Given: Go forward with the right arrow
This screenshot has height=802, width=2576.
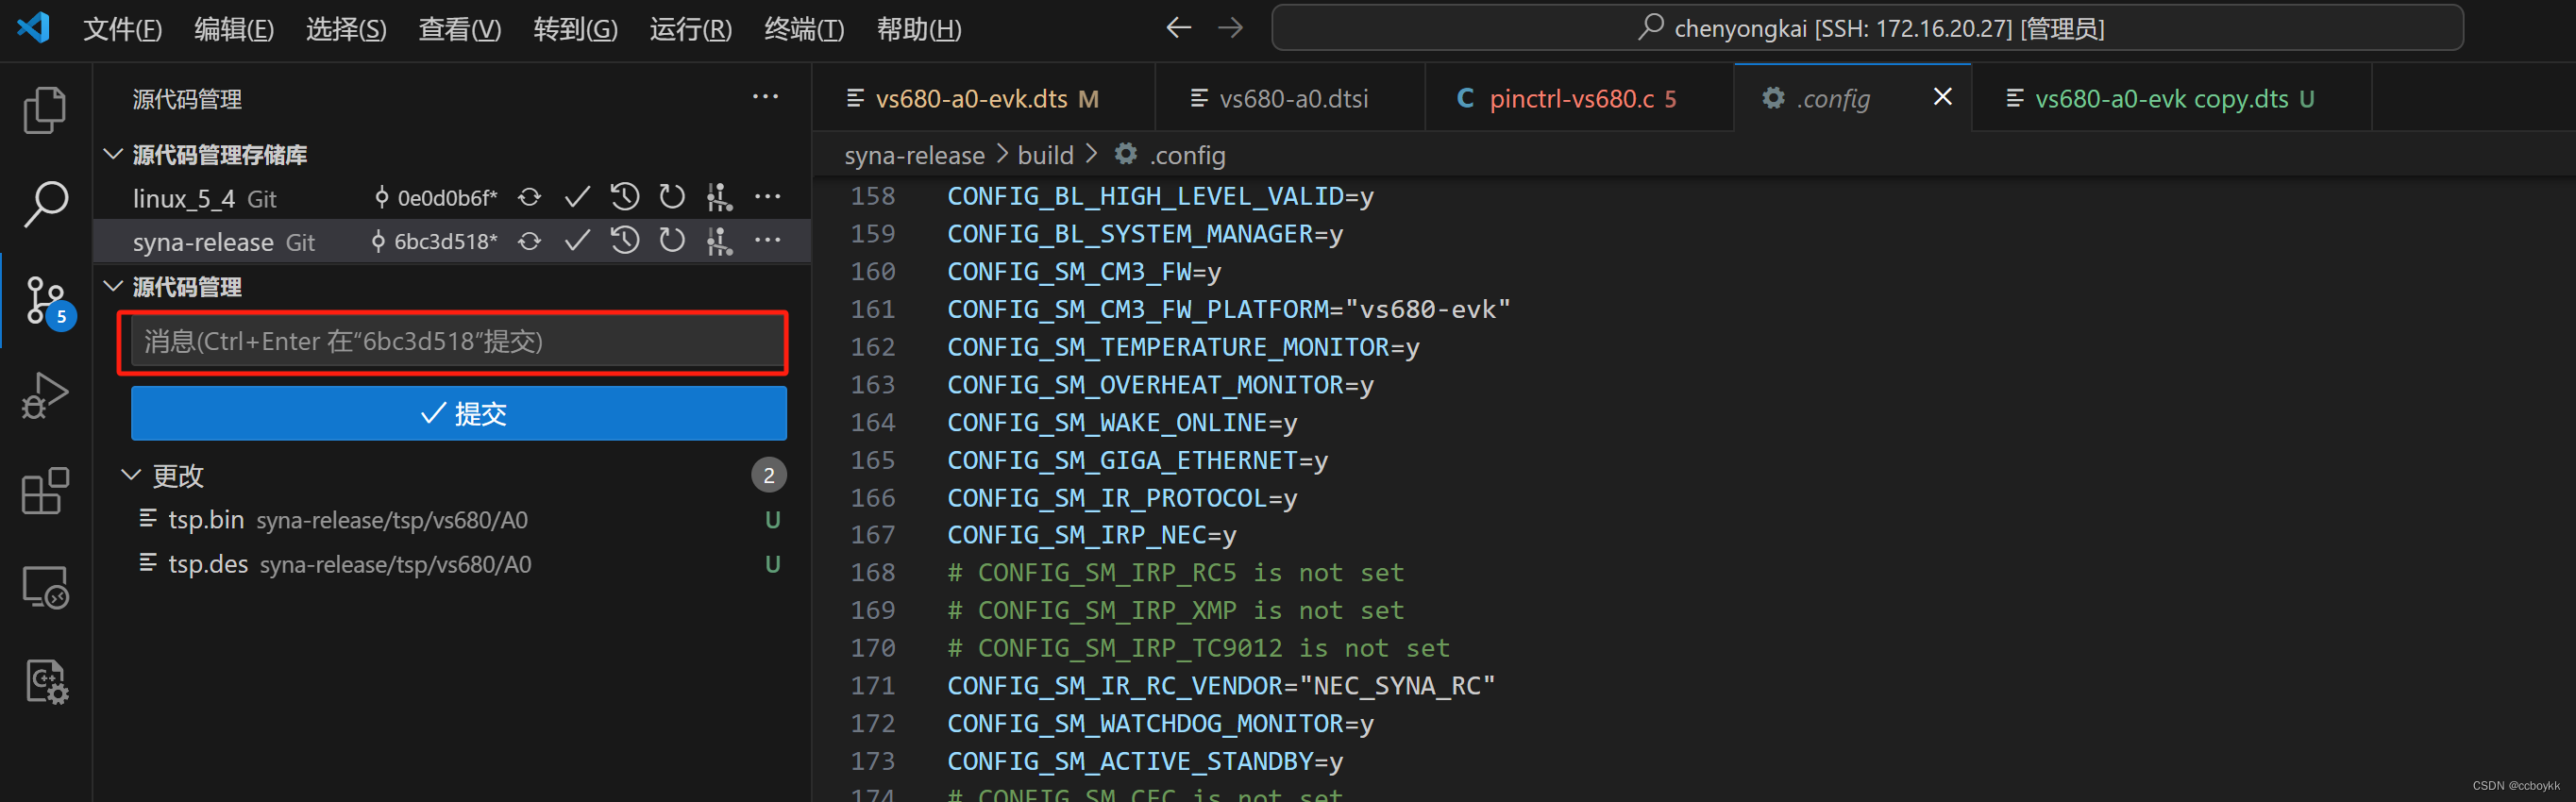Looking at the screenshot, I should point(1230,28).
